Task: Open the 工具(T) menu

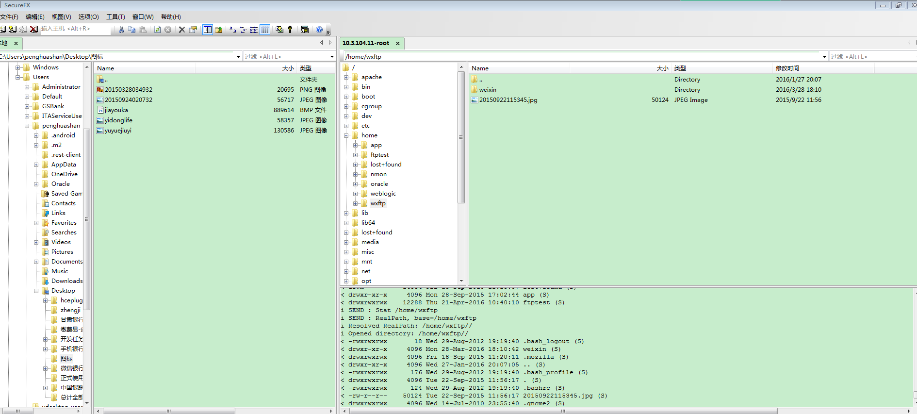Action: point(115,17)
